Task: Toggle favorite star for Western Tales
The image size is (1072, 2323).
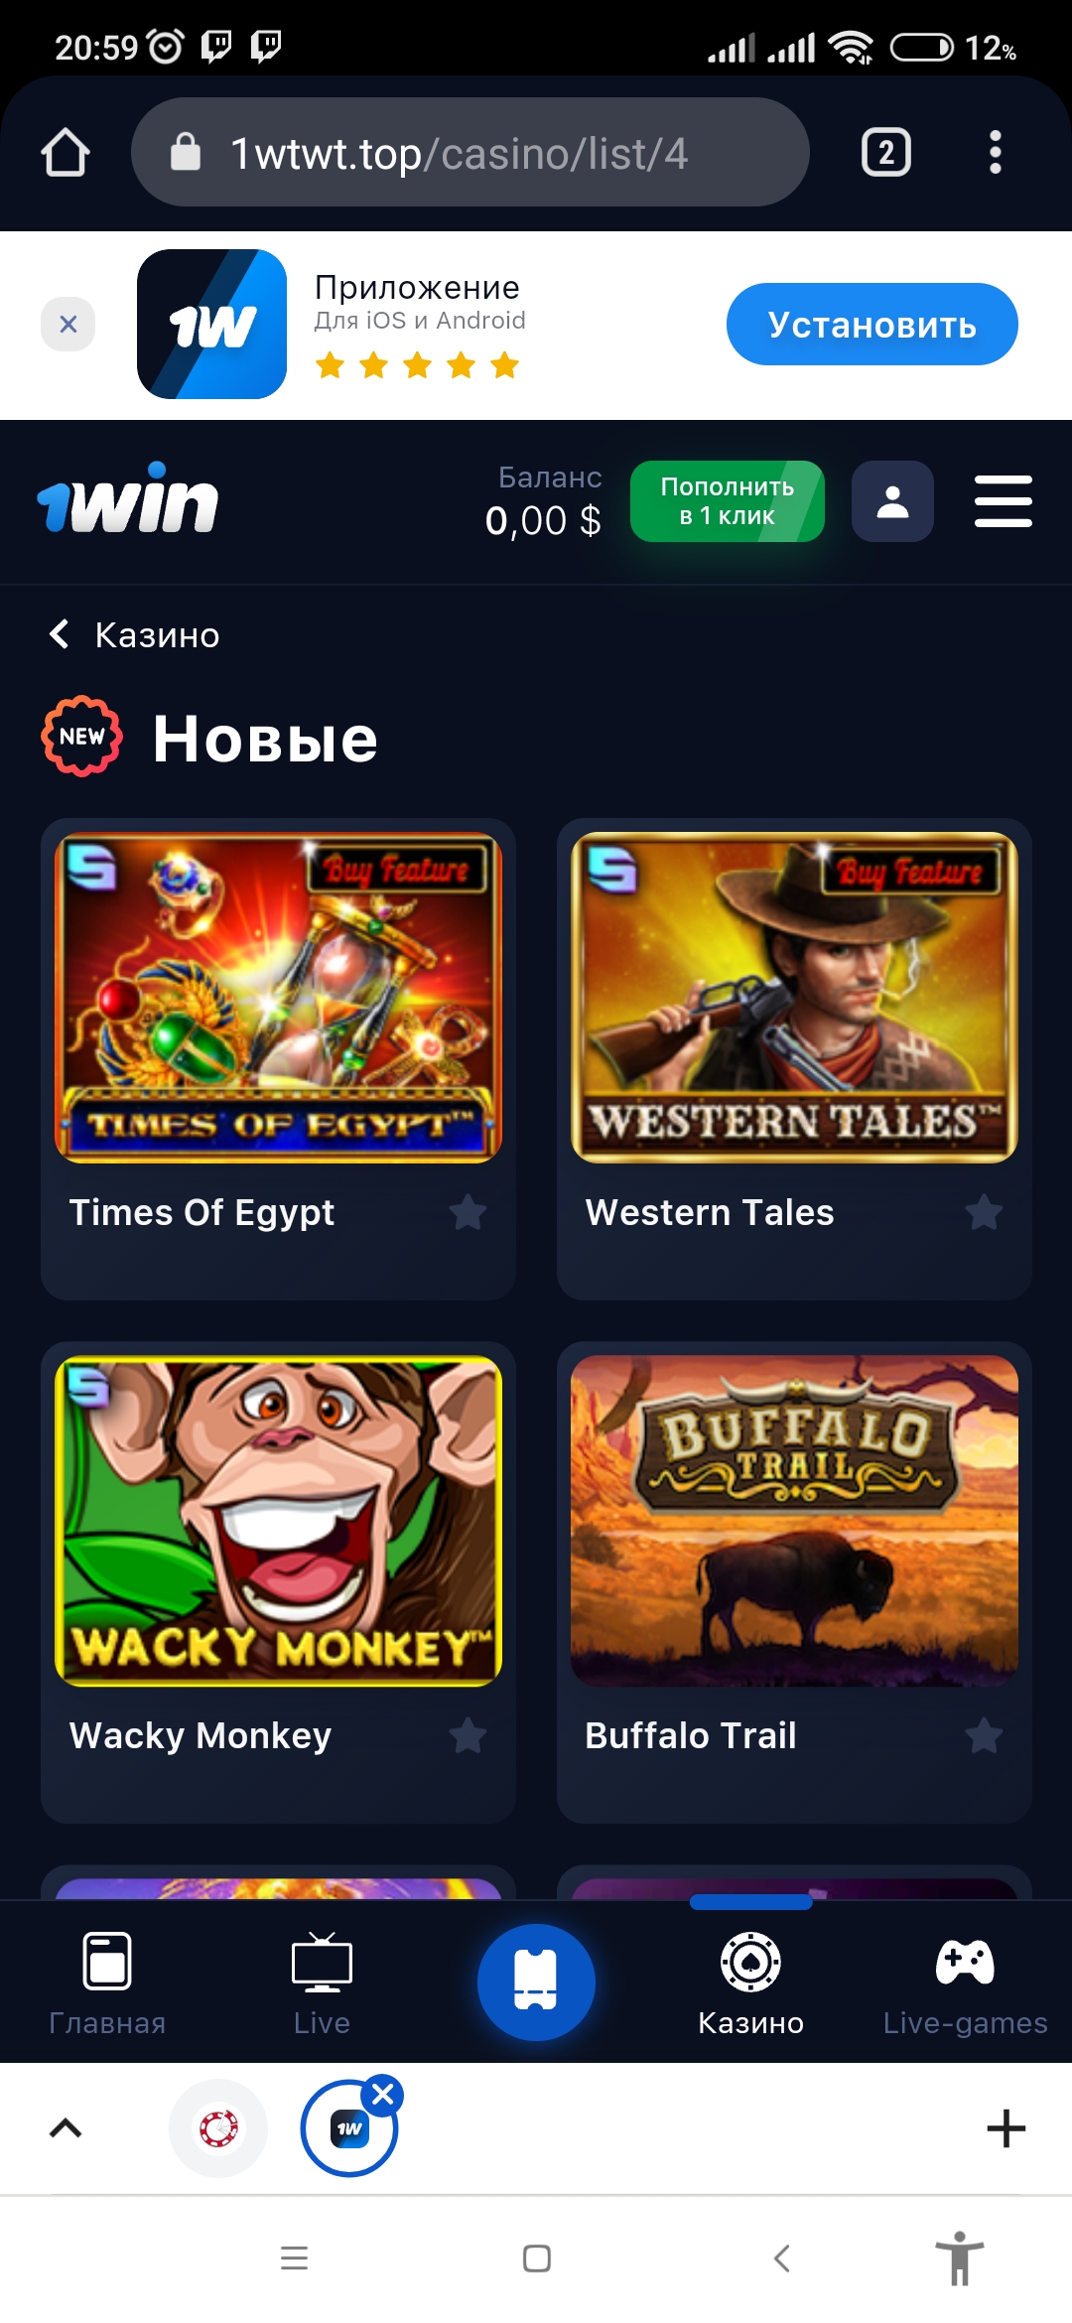Action: [984, 1212]
